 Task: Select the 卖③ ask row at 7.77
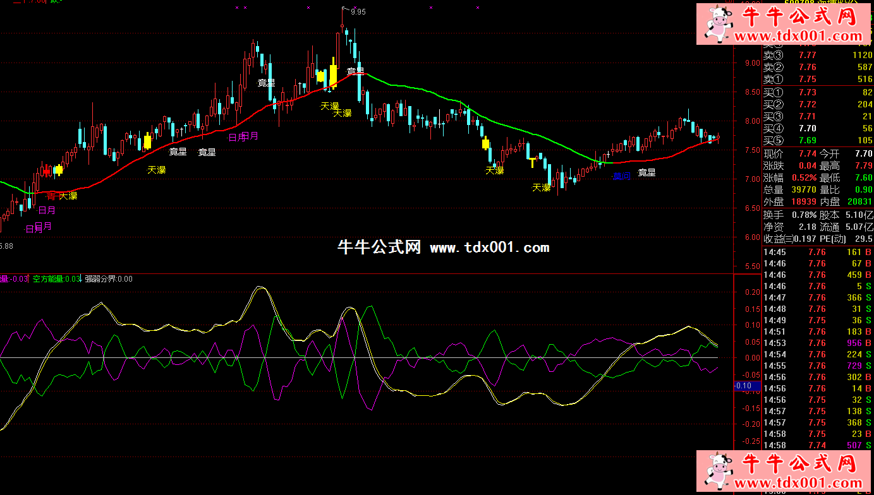pos(818,56)
